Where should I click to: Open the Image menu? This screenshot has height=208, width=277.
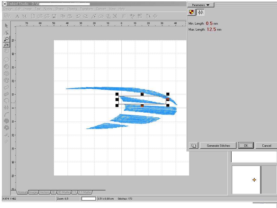[x=28, y=9]
